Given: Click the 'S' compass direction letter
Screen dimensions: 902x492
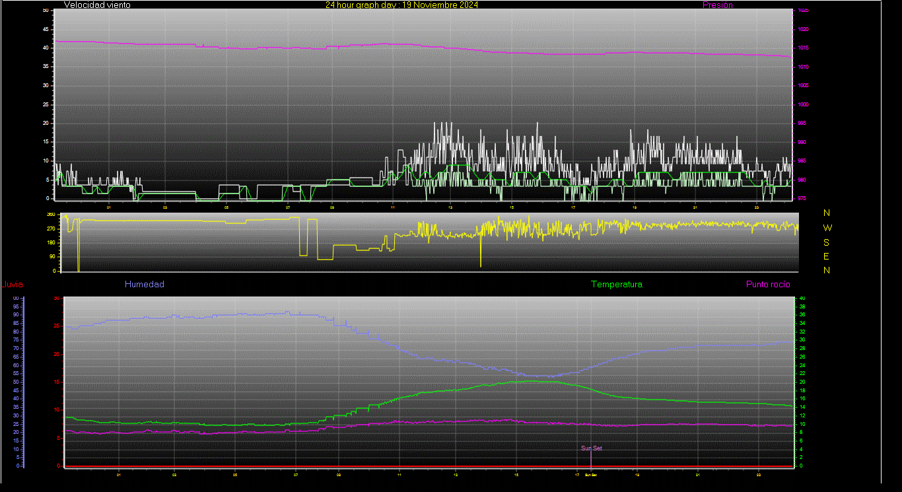Looking at the screenshot, I should click(x=827, y=242).
